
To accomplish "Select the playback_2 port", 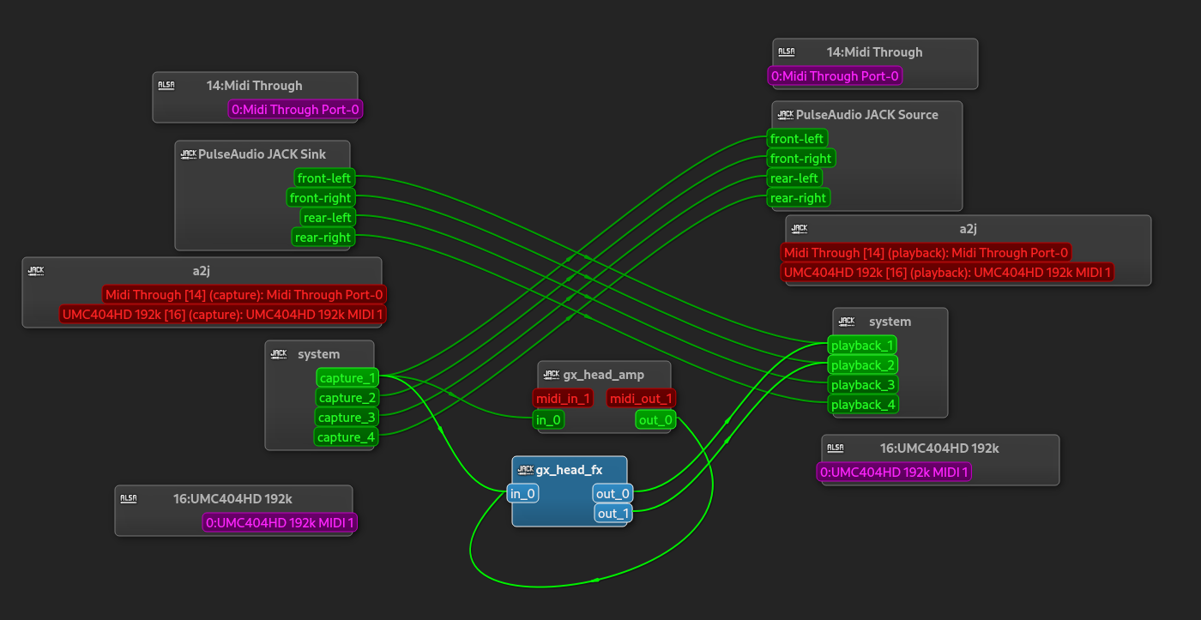I will point(863,365).
